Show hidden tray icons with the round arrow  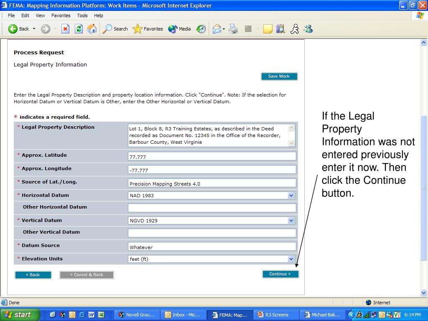pyautogui.click(x=351, y=315)
